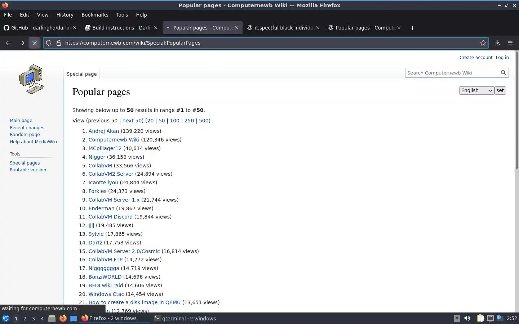The height and width of the screenshot is (324, 519).
Task: Close the GitHub darlinghq tab
Action: point(75,28)
